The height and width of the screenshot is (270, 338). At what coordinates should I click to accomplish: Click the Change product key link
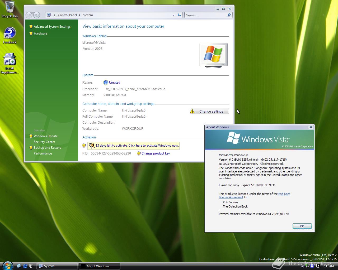(x=156, y=153)
